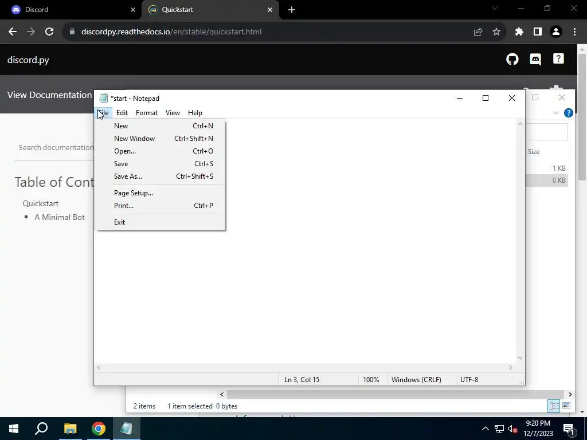This screenshot has height=440, width=587.
Task: Click the Notepad taskbar icon
Action: [126, 429]
